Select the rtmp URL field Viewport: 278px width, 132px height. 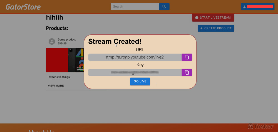(x=135, y=57)
